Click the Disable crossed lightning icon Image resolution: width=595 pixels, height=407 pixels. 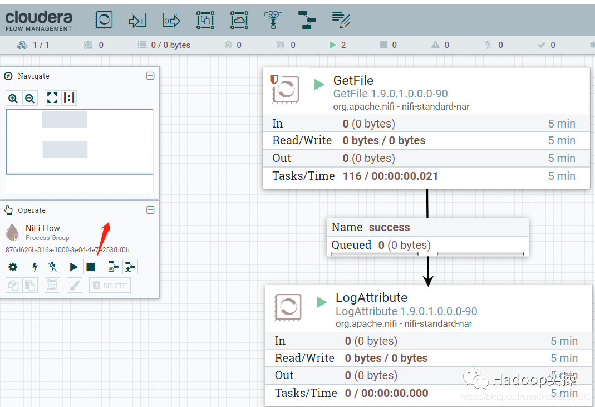point(52,267)
